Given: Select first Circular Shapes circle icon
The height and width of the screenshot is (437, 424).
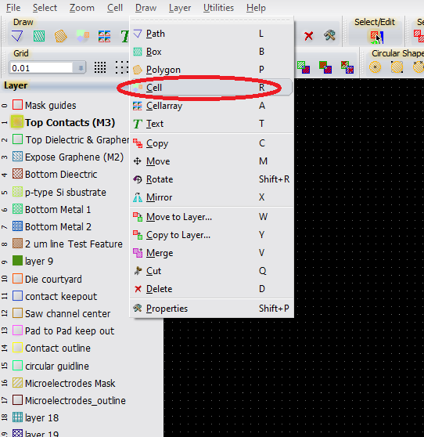Looking at the screenshot, I should (375, 67).
